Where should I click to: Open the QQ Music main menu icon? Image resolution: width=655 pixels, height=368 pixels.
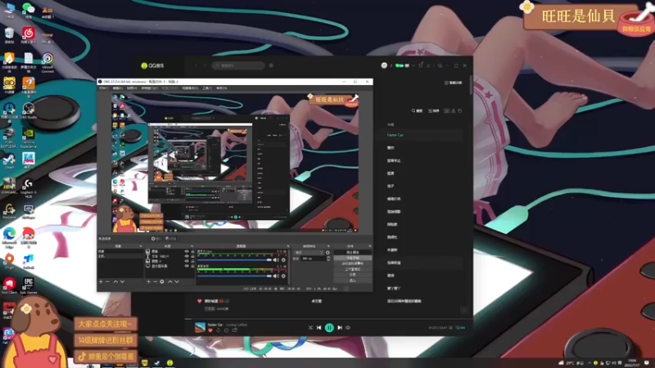tap(428, 65)
